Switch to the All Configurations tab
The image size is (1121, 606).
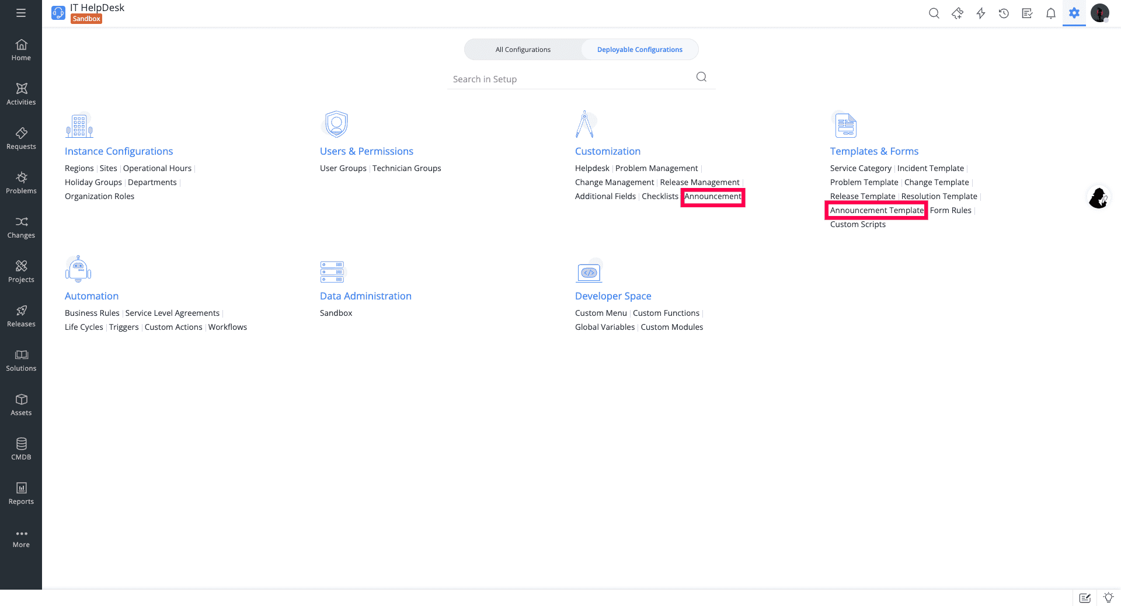click(x=523, y=49)
